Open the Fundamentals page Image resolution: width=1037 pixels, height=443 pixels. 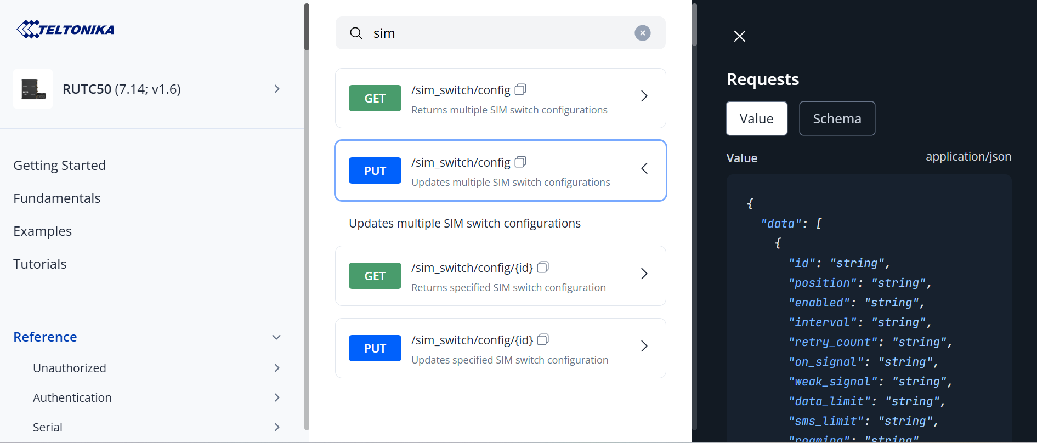click(56, 198)
